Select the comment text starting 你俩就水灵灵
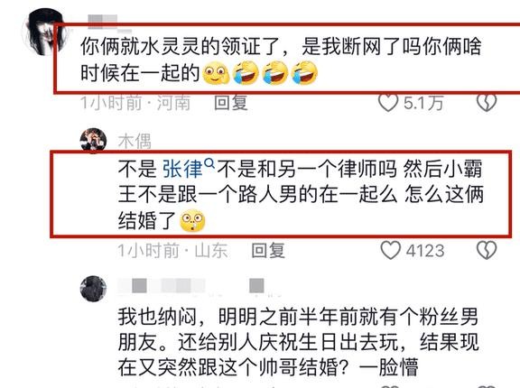 click(x=282, y=60)
